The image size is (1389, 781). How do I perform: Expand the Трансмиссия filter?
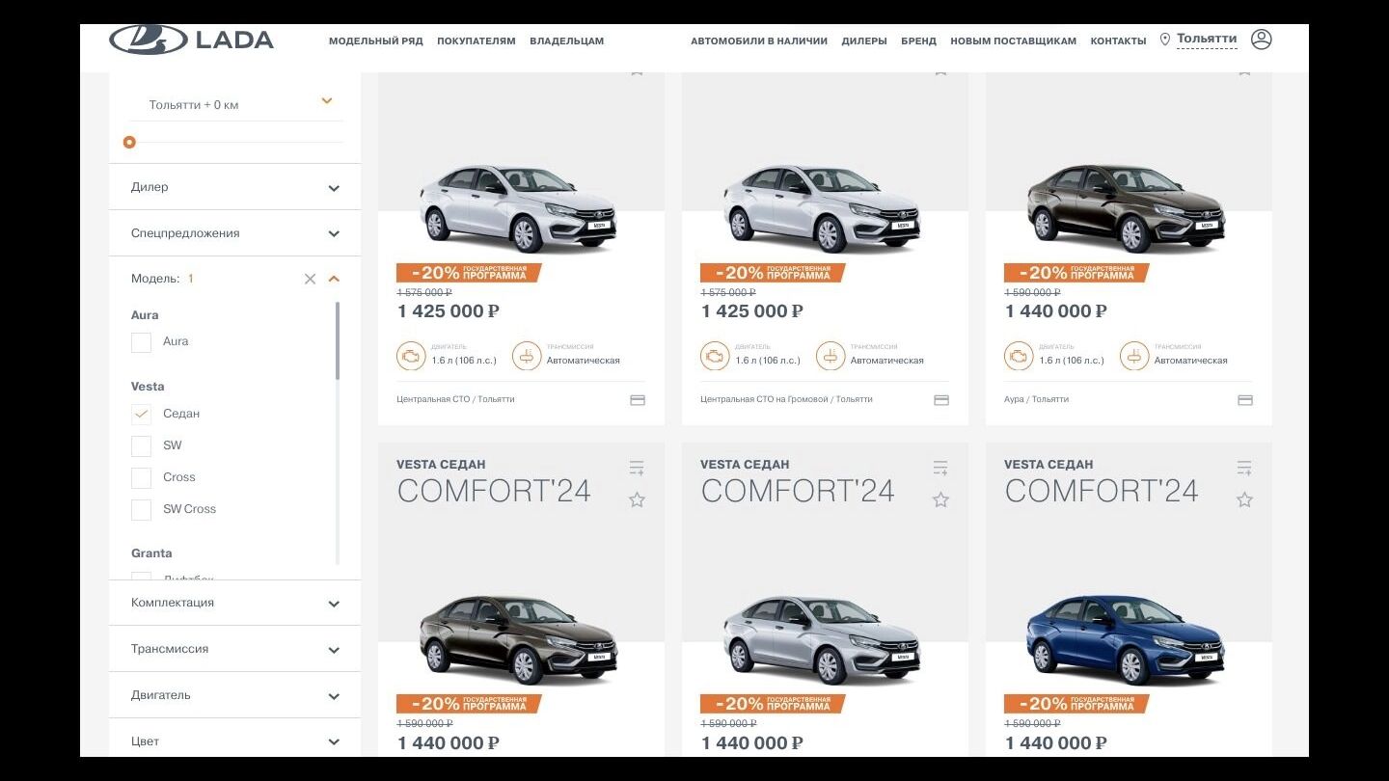point(234,649)
